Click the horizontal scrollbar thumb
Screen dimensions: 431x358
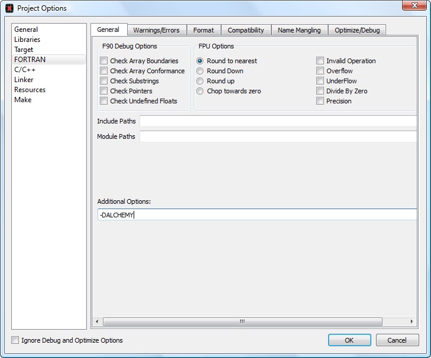pyautogui.click(x=242, y=321)
